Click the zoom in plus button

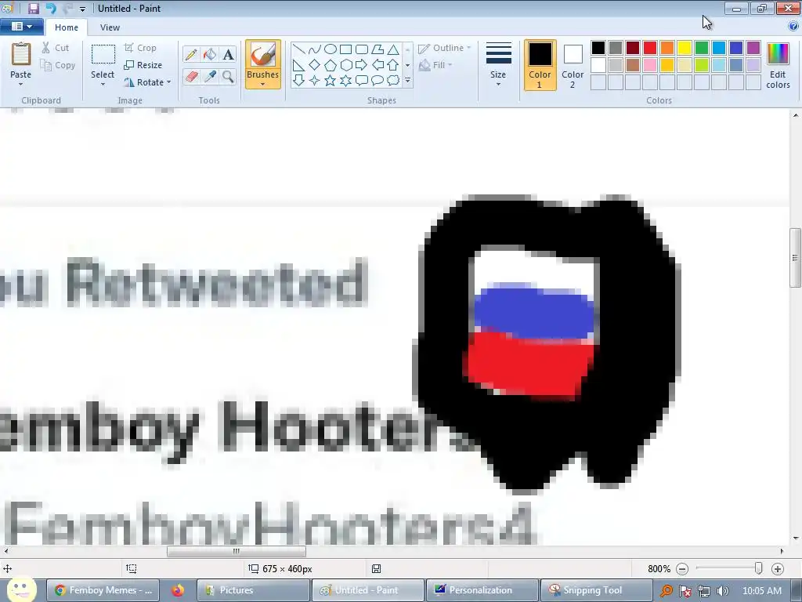pyautogui.click(x=778, y=569)
